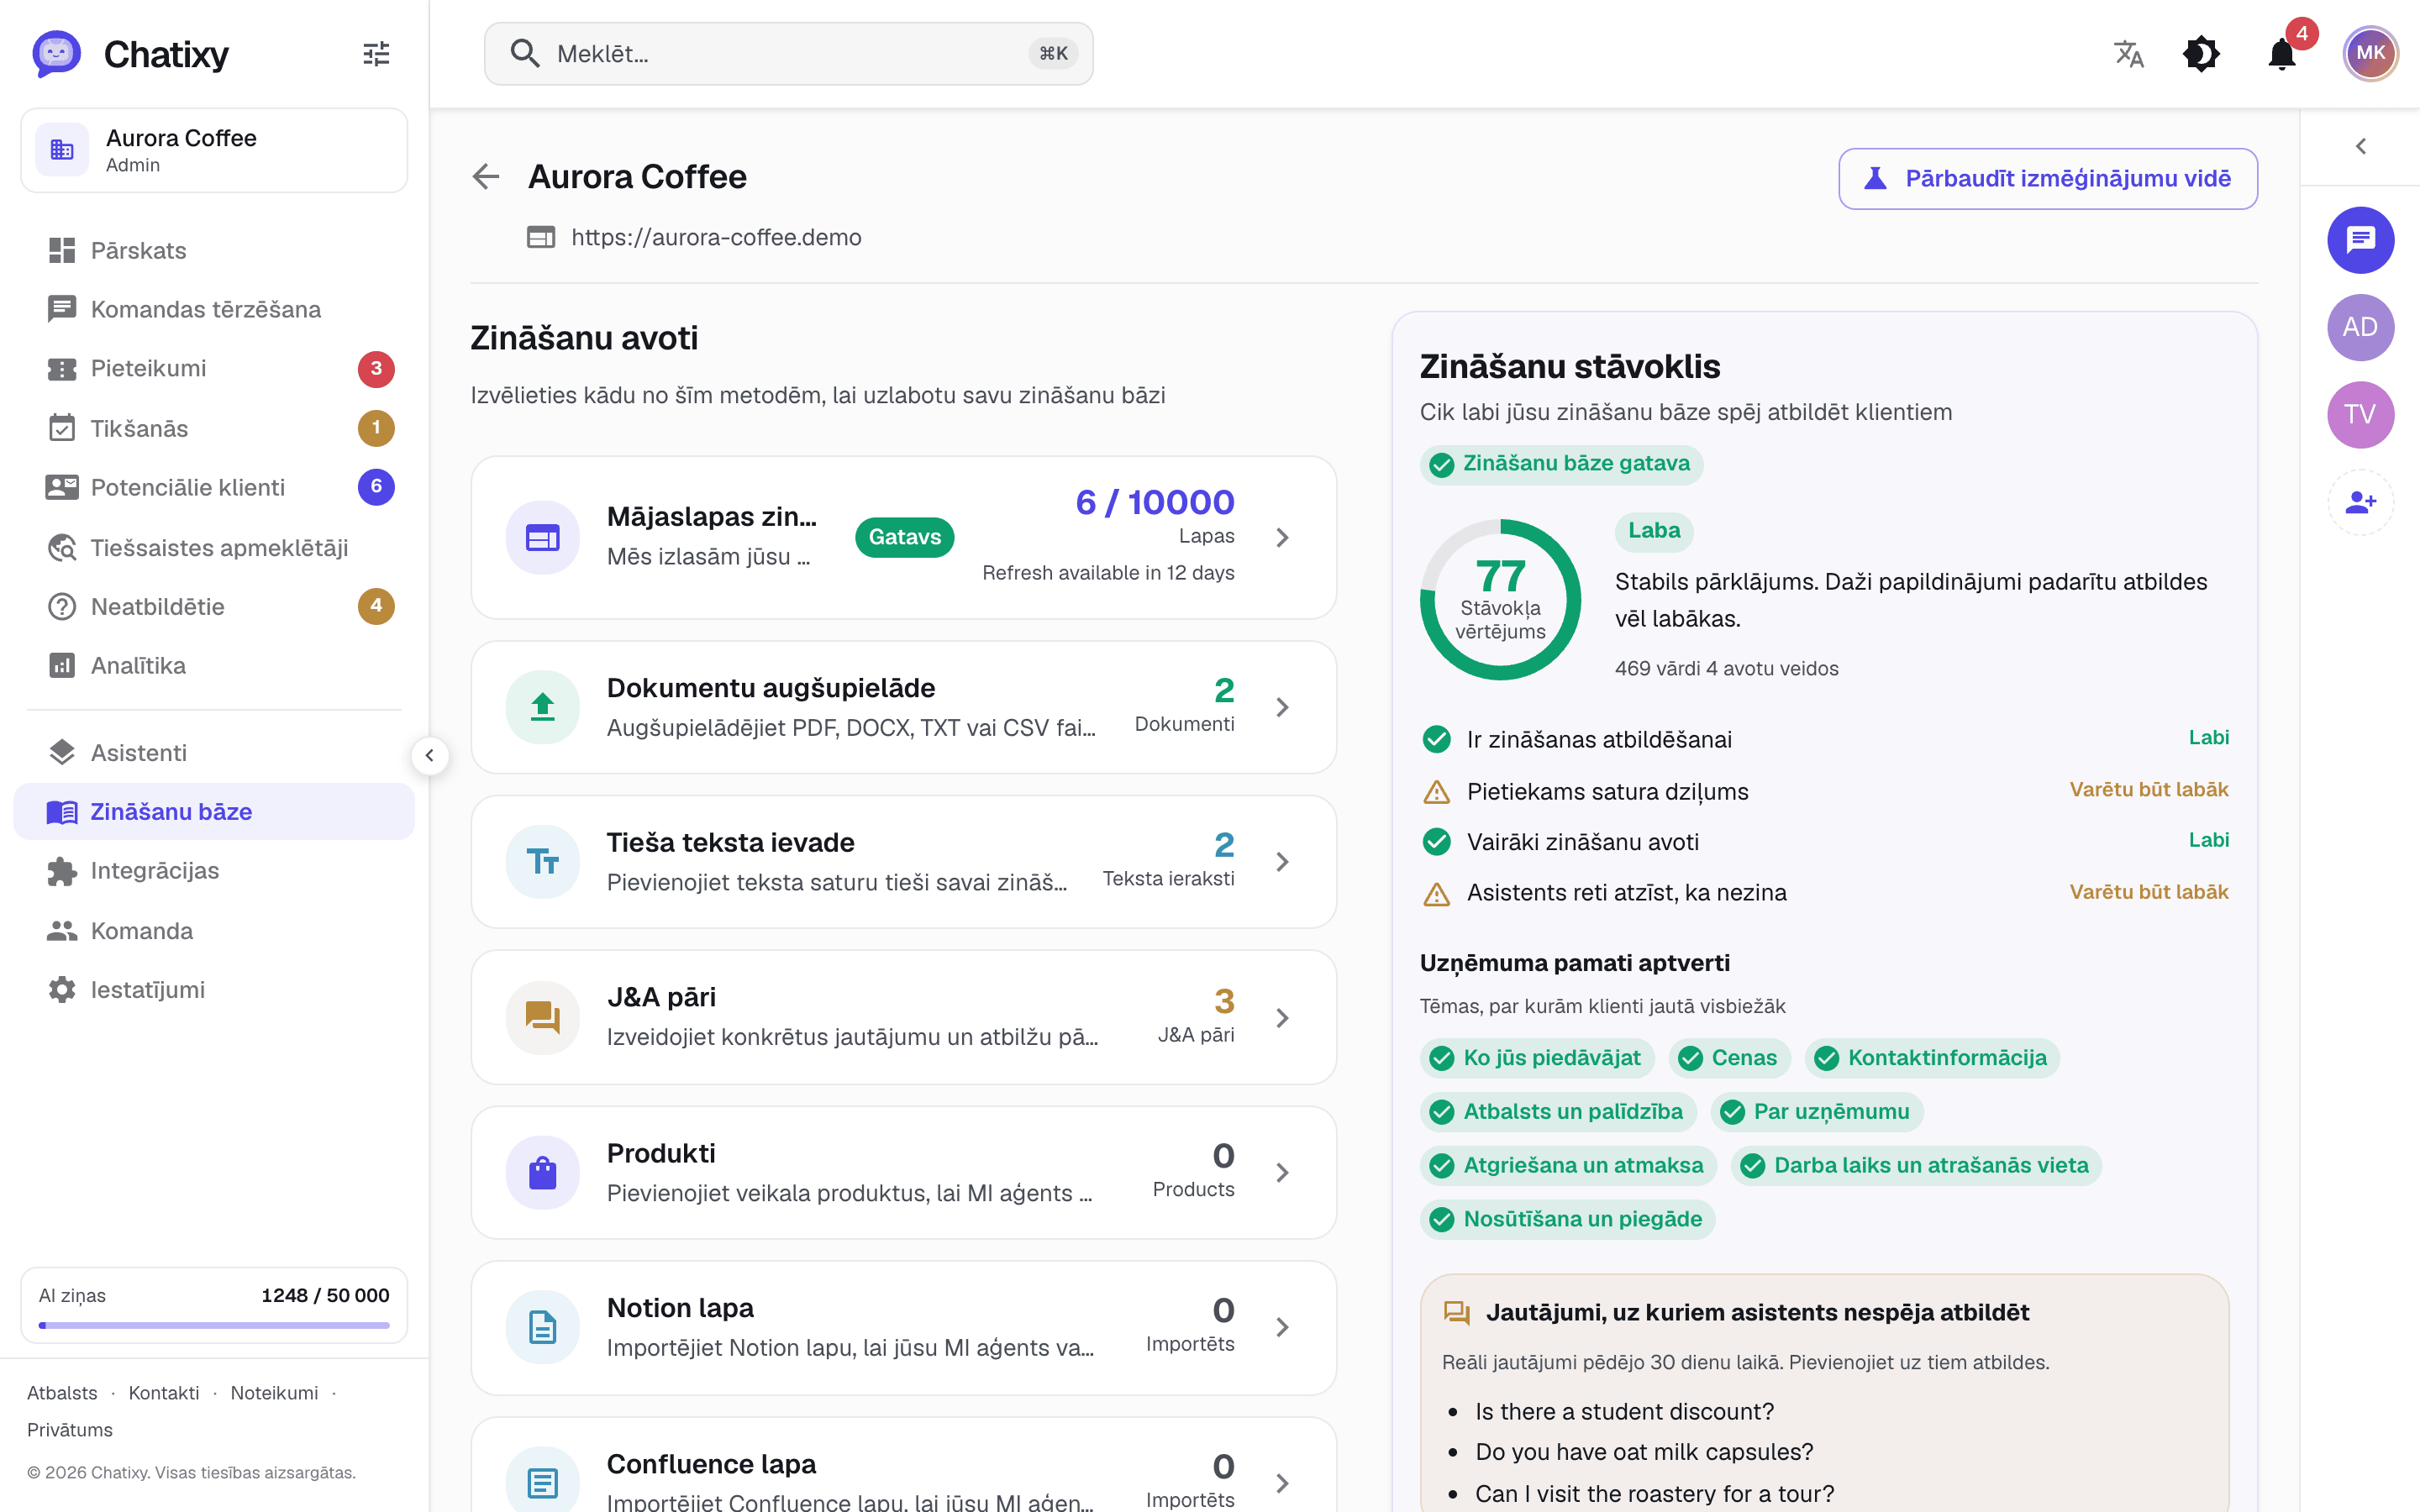
Task: Open the Pārskats menu item
Action: (214, 250)
